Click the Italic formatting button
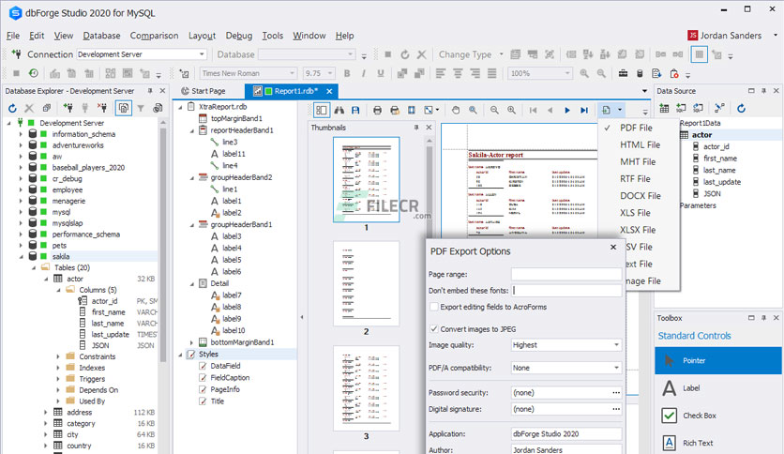The height and width of the screenshot is (454, 784). 364,73
